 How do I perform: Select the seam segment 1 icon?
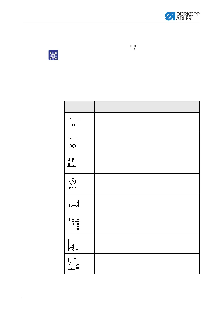pos(133,47)
